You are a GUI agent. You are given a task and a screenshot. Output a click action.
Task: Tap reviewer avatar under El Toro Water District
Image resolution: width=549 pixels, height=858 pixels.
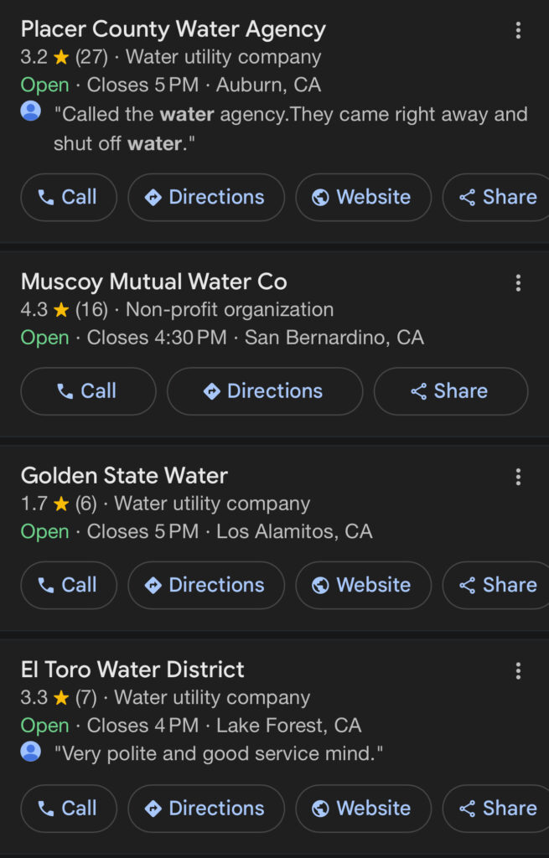click(x=31, y=752)
